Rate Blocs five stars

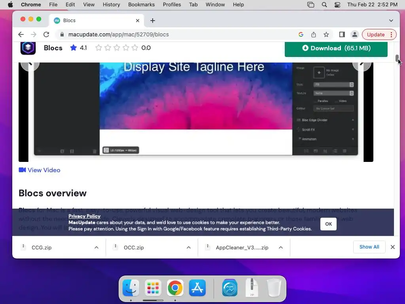(135, 48)
